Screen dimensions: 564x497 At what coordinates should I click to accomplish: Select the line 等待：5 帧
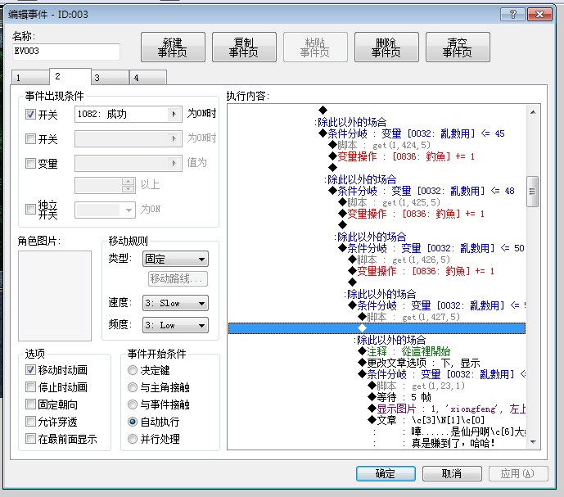(x=399, y=397)
